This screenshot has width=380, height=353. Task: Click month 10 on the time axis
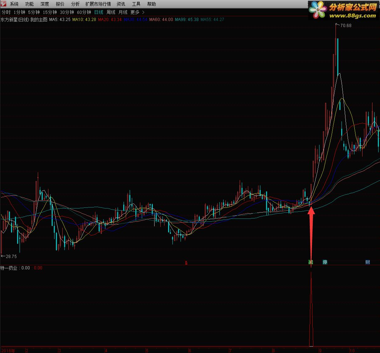click(352, 351)
